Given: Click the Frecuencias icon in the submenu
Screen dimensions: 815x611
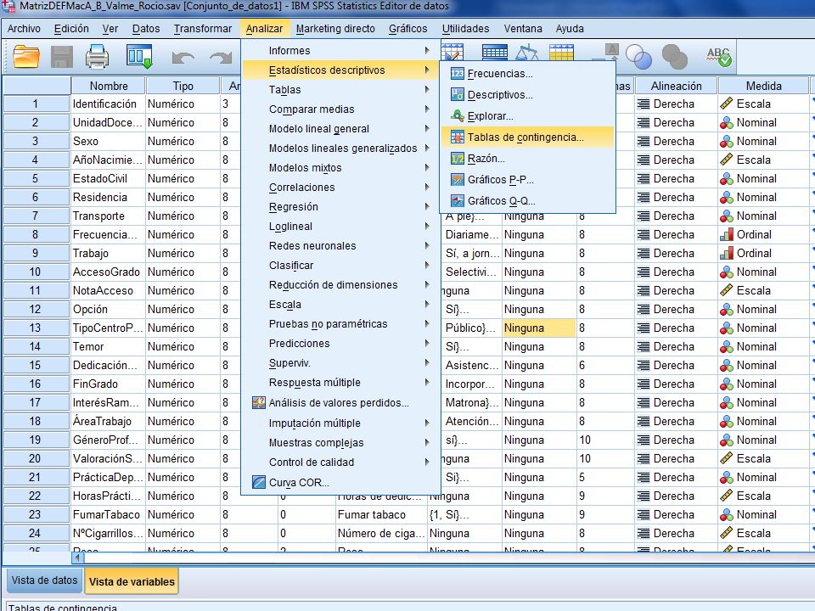Looking at the screenshot, I should (x=457, y=73).
